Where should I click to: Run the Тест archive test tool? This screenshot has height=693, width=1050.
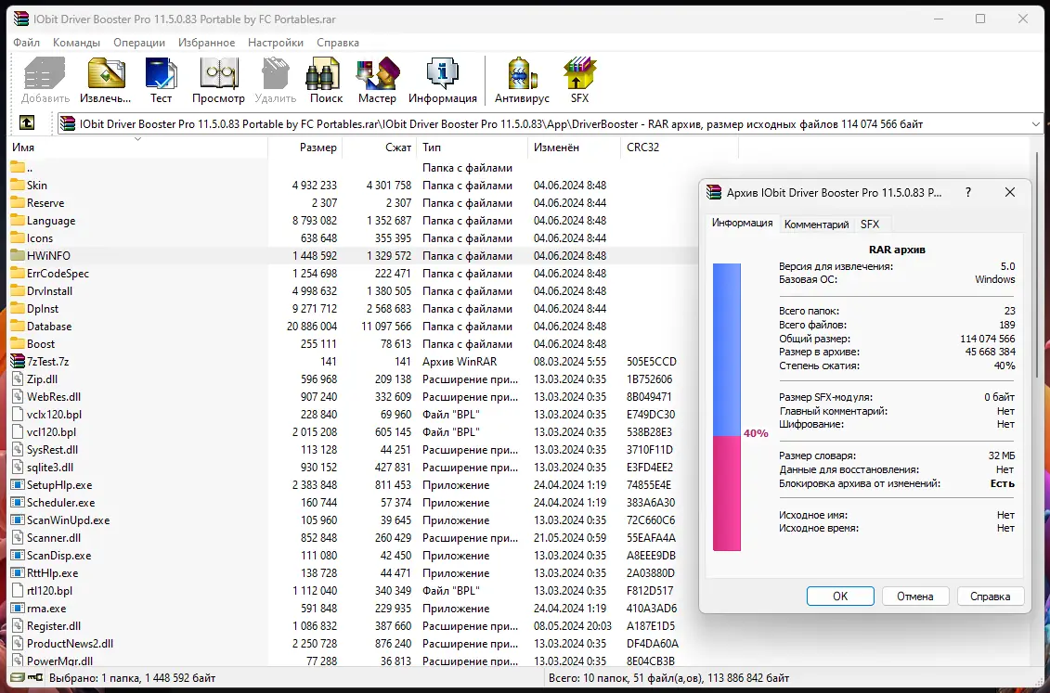click(161, 81)
